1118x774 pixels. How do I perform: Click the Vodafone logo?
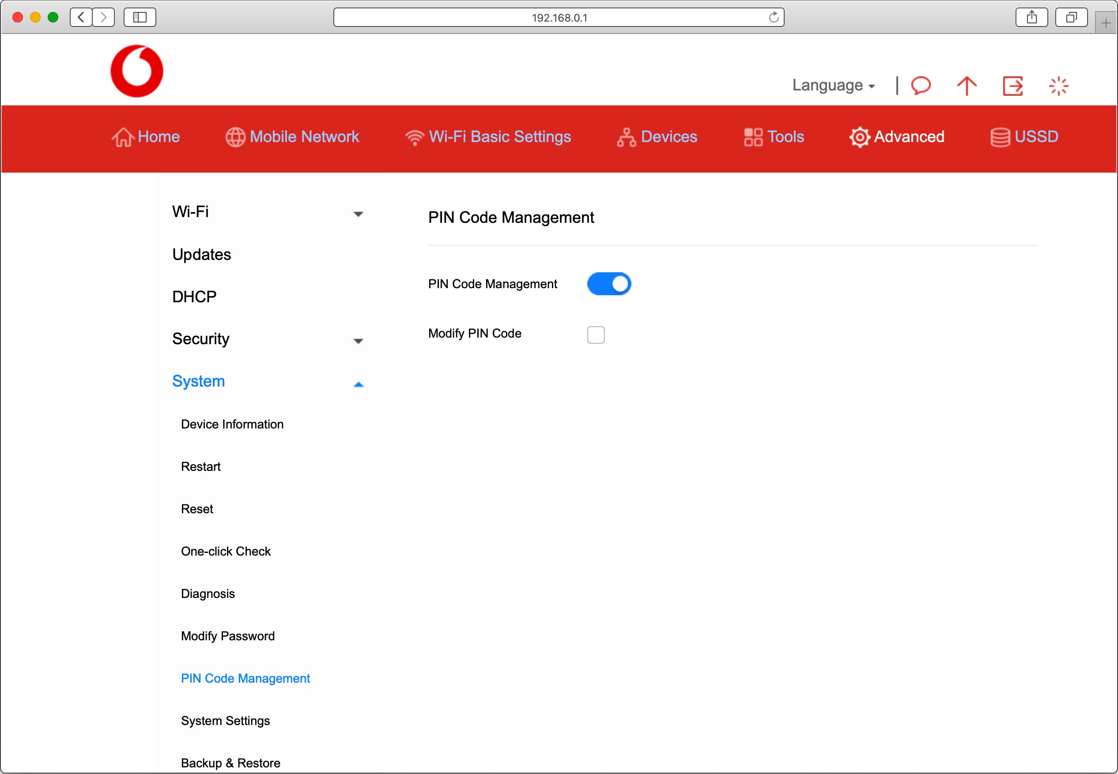[x=137, y=71]
